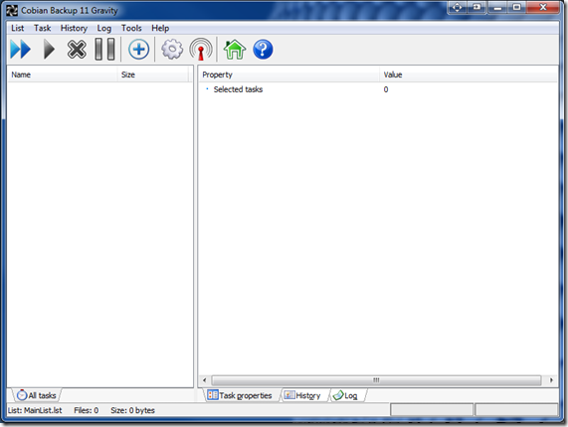568x427 pixels.
Task: Click the Selected tasks value '0'
Action: [386, 89]
